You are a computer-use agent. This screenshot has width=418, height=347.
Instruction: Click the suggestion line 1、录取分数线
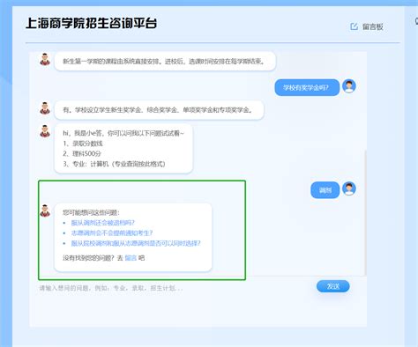[x=83, y=144]
